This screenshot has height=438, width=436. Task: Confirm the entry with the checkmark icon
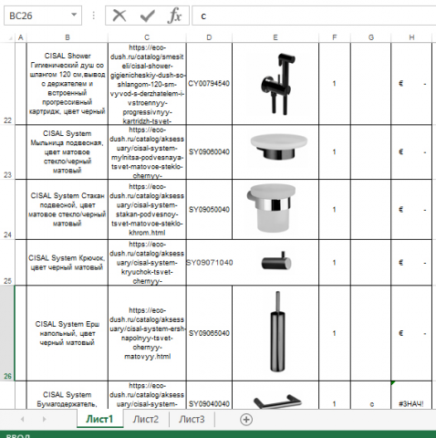[x=148, y=16]
